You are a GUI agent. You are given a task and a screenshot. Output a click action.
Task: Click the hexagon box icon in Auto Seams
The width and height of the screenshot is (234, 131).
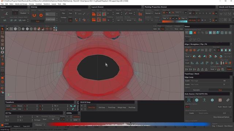click(x=212, y=100)
